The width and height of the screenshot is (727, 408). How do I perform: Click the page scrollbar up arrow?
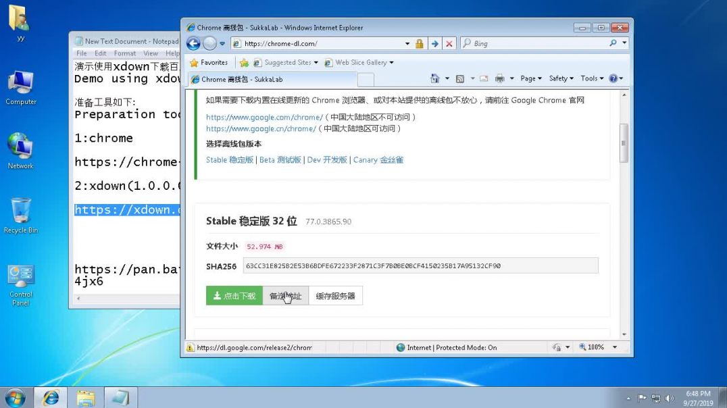tap(624, 95)
